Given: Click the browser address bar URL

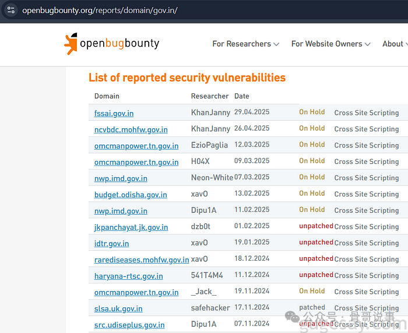Looking at the screenshot, I should pyautogui.click(x=100, y=10).
